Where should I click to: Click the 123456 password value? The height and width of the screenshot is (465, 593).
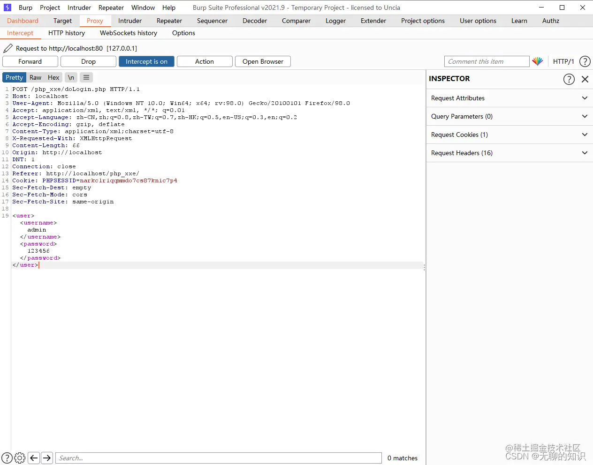[38, 251]
